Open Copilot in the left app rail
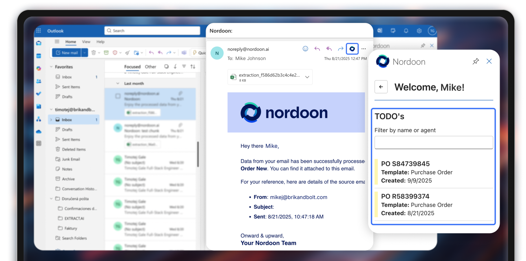 (x=39, y=68)
